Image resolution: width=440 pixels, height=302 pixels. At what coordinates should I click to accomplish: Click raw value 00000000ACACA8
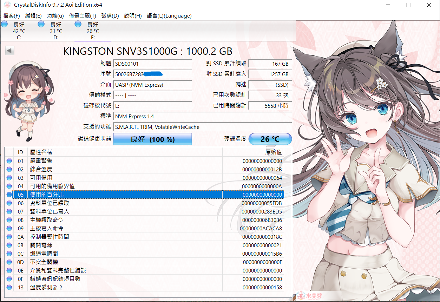[x=261, y=228]
